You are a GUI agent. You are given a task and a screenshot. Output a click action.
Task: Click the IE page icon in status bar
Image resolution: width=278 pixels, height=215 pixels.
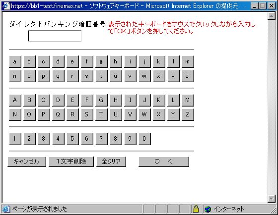click(x=6, y=209)
